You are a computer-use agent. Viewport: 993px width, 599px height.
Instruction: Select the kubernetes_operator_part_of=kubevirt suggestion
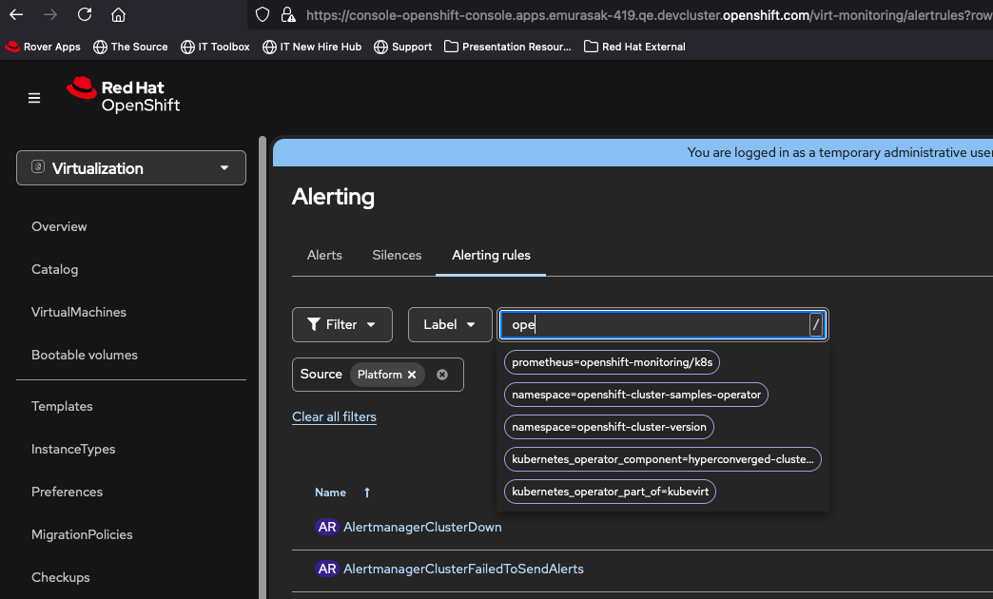607,492
